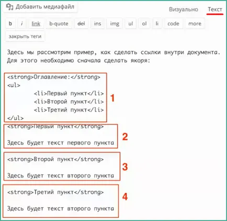227x221 pixels.
Task: Click the opening "<ul>" tag line
Action: point(14,85)
